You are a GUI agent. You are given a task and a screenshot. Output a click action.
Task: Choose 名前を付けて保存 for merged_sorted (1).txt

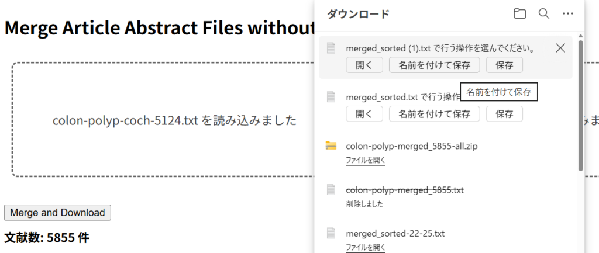click(x=434, y=65)
